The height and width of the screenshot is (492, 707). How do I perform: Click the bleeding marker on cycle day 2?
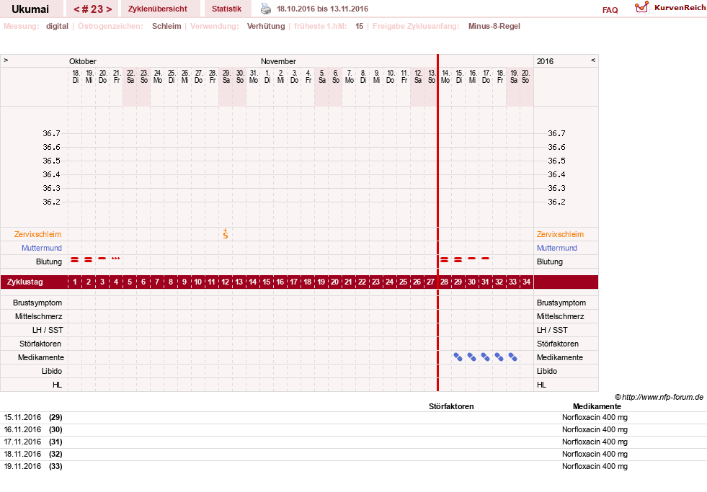coord(89,259)
